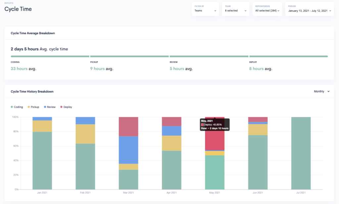Click the Jul 2021 coding bar
Viewport: 339px width, 204px height.
pyautogui.click(x=301, y=153)
